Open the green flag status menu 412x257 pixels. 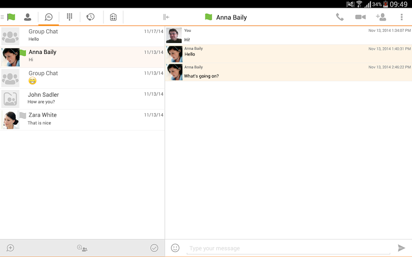(x=11, y=17)
